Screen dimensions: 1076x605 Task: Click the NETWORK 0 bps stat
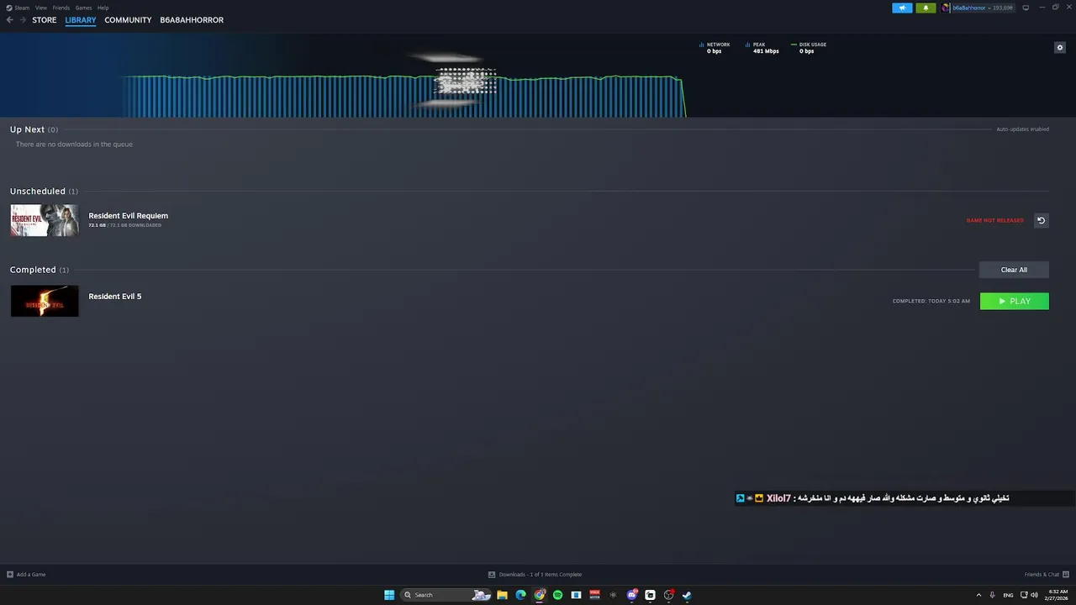click(x=715, y=48)
